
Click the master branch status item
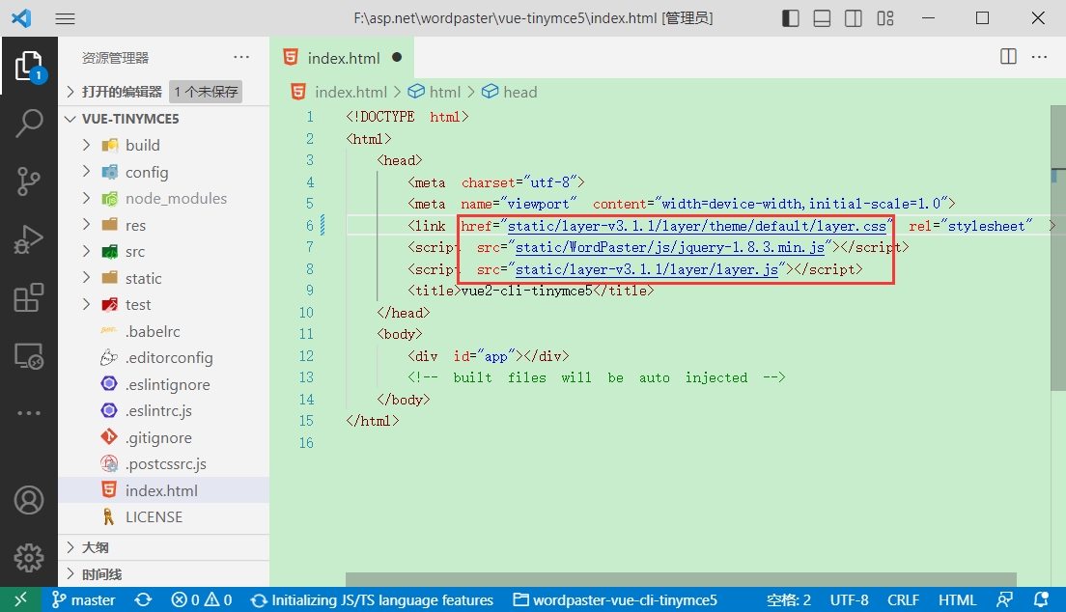point(83,599)
